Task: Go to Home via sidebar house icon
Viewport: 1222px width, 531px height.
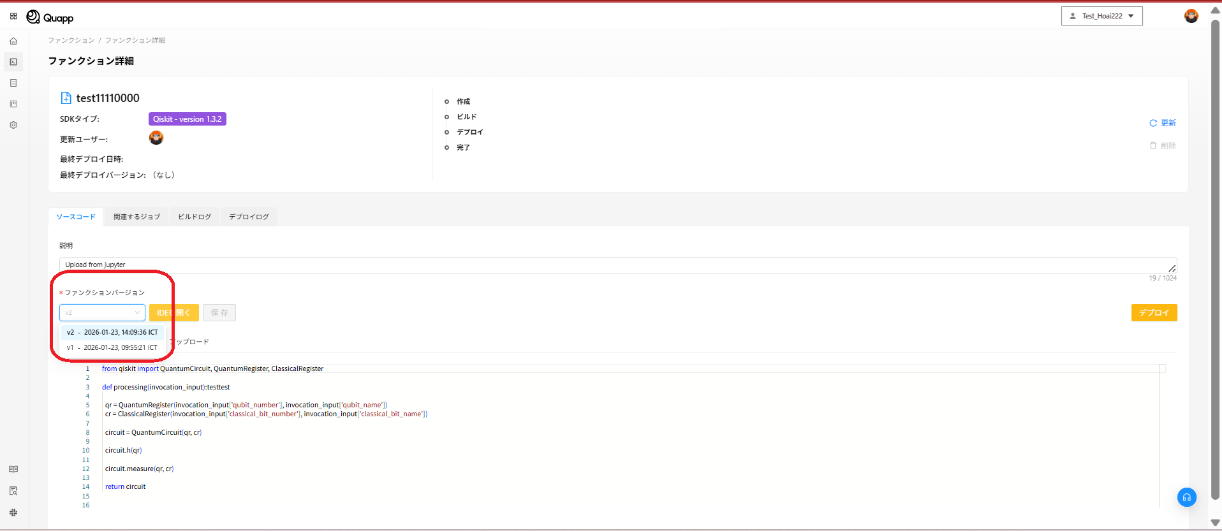Action: (13, 41)
